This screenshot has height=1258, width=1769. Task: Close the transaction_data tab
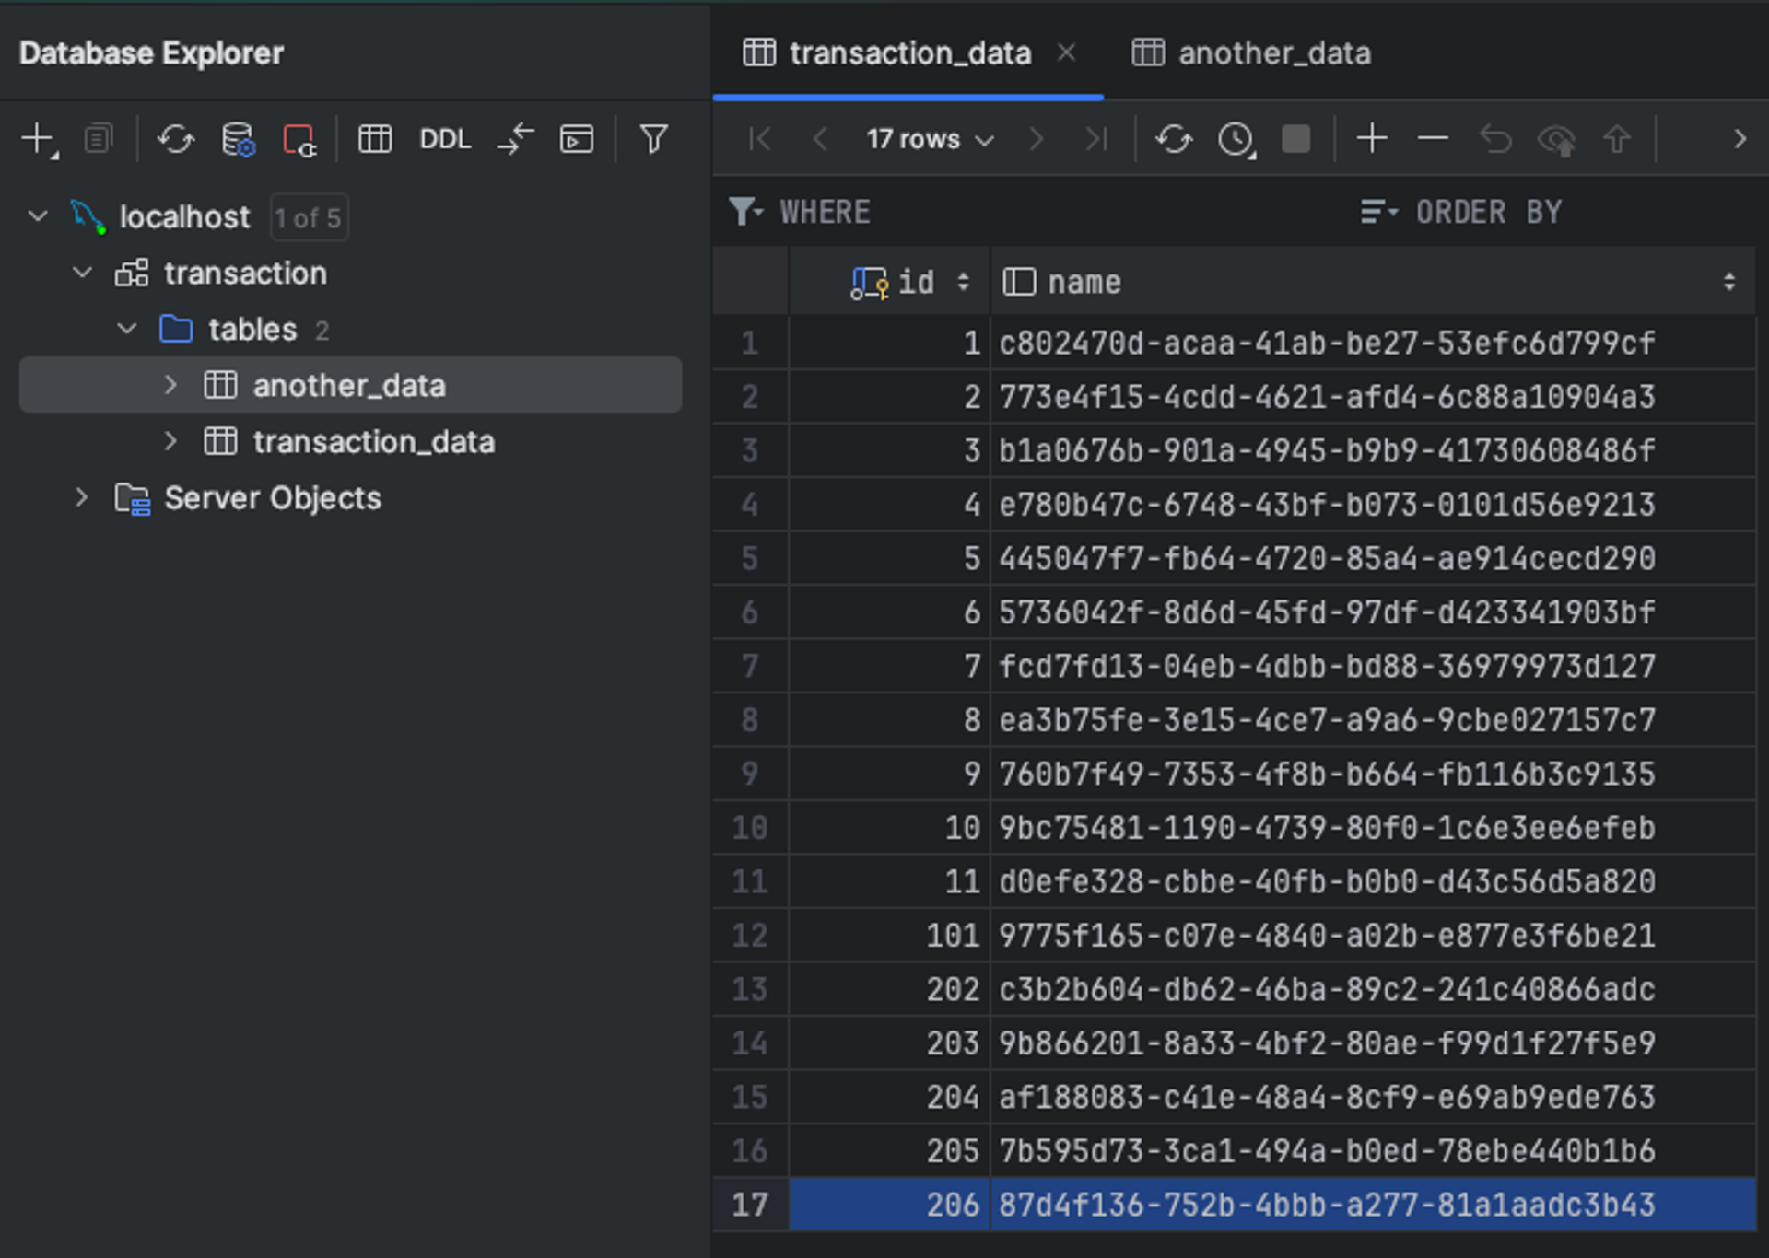[x=1066, y=52]
